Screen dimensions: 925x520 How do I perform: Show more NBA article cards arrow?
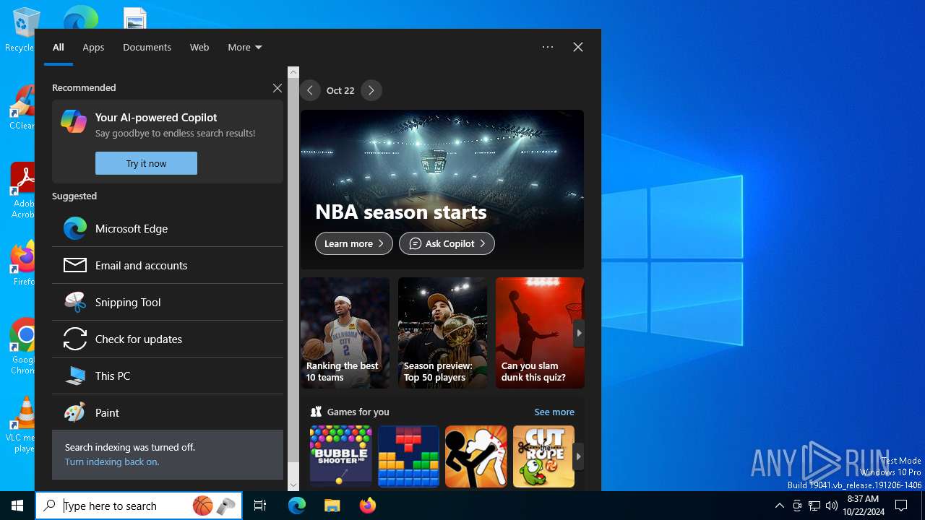click(579, 333)
